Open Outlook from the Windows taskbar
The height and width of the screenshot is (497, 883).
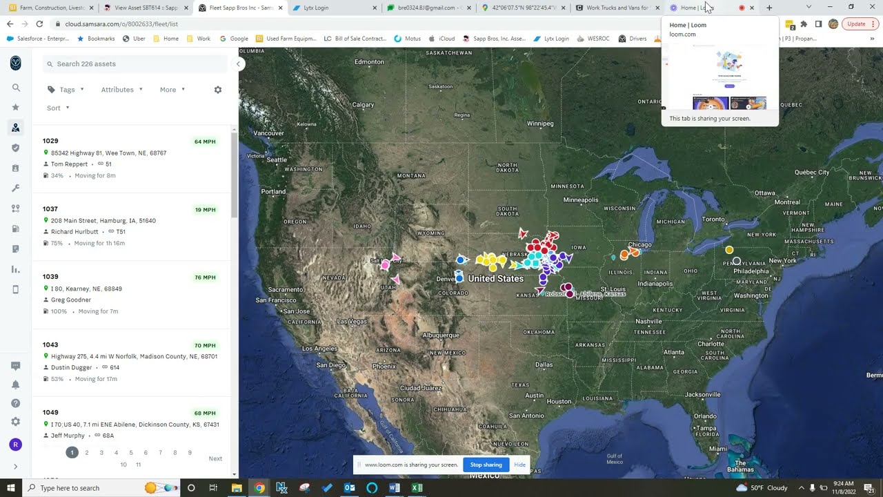(x=350, y=488)
